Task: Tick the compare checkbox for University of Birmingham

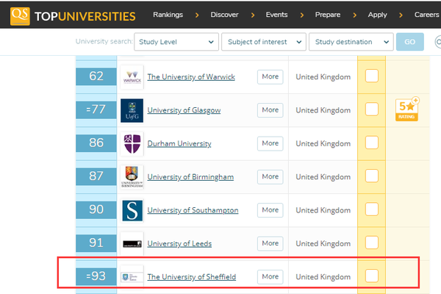Action: [371, 176]
